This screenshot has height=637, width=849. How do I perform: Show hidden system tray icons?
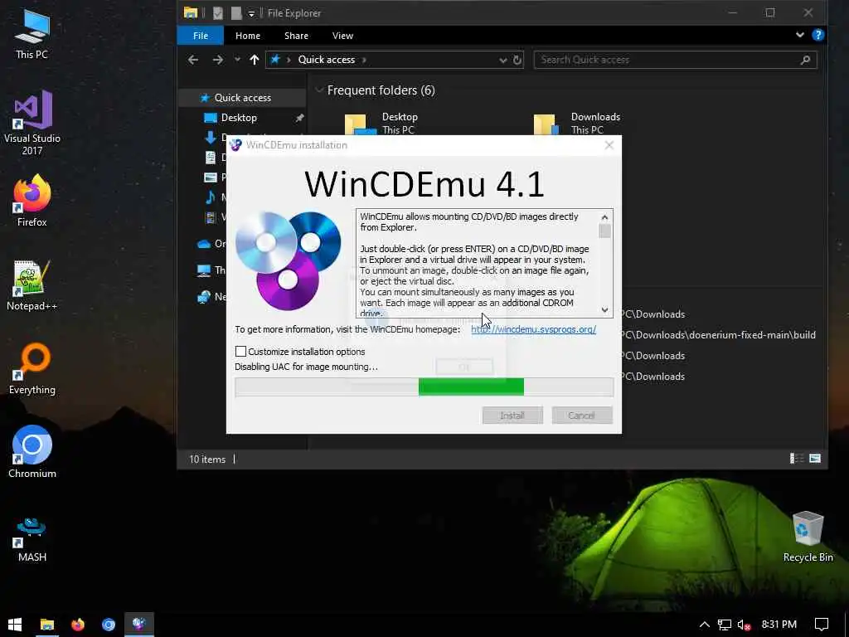pyautogui.click(x=705, y=625)
